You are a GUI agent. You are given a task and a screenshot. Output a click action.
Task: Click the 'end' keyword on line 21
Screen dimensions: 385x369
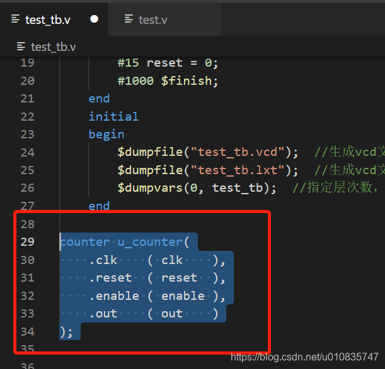tap(99, 99)
